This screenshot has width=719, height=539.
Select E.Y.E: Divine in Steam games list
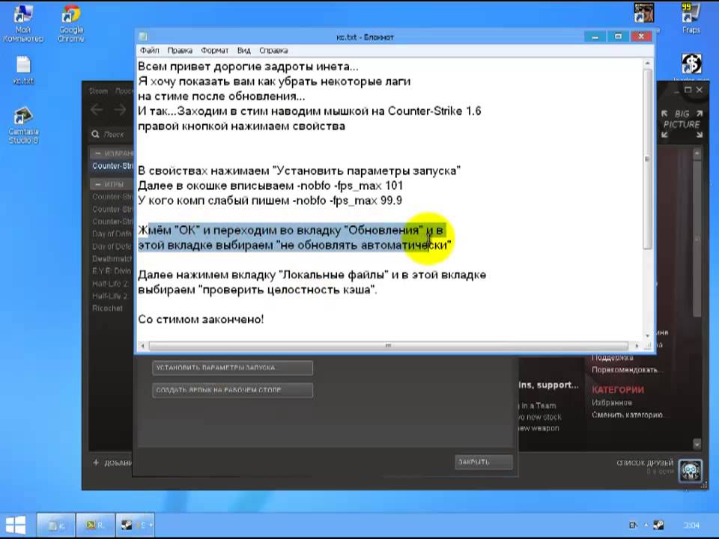tap(112, 271)
